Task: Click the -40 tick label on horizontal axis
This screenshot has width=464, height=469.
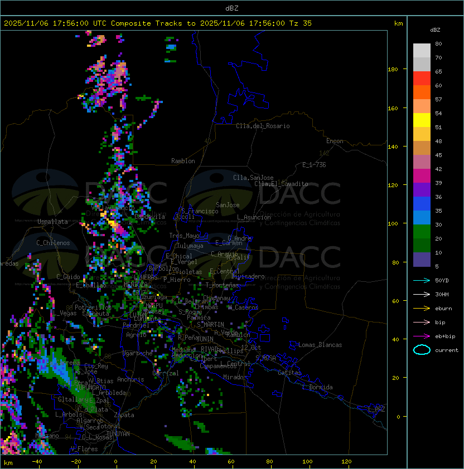Action: [x=37, y=462]
